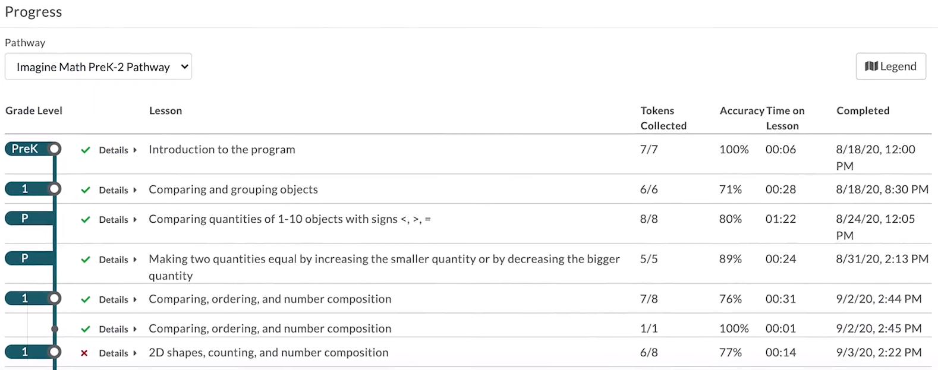938x370 pixels.
Task: Click the Lesson column header
Action: click(165, 111)
